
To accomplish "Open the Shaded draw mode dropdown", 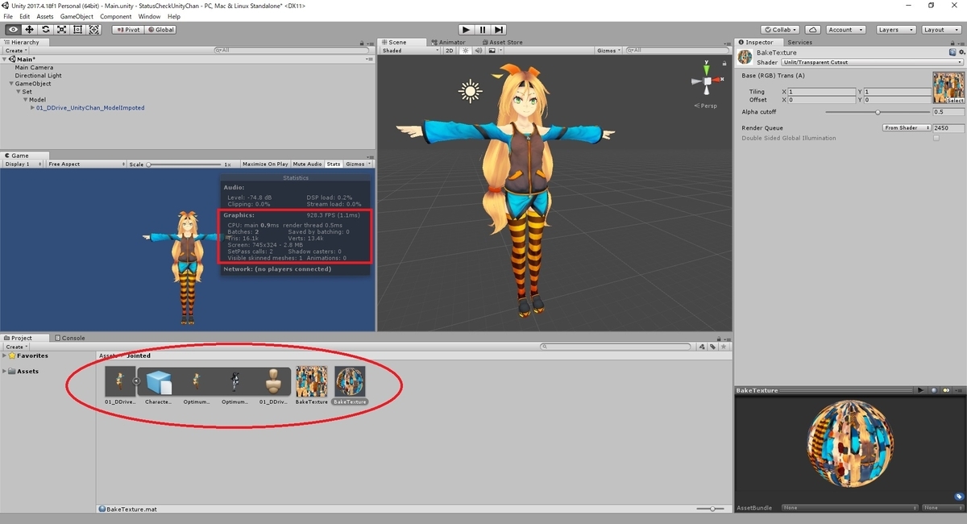I will point(410,50).
